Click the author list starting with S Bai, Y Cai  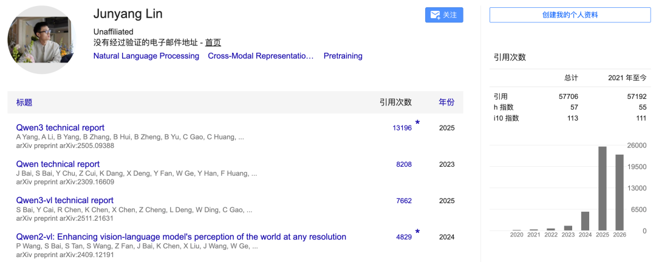(134, 210)
